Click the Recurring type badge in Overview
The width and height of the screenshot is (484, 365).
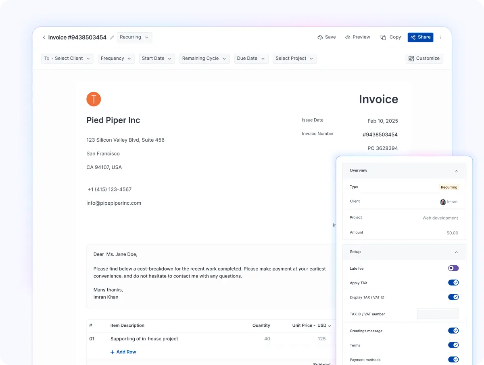click(x=449, y=187)
